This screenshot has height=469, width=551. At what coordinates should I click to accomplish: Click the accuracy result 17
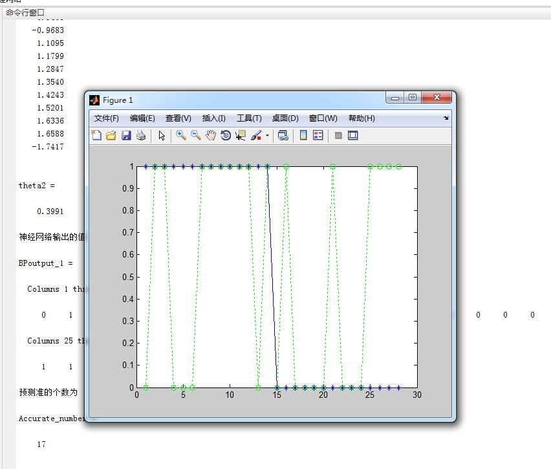41,444
